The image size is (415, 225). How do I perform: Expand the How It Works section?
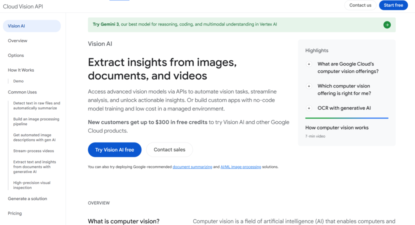[21, 70]
